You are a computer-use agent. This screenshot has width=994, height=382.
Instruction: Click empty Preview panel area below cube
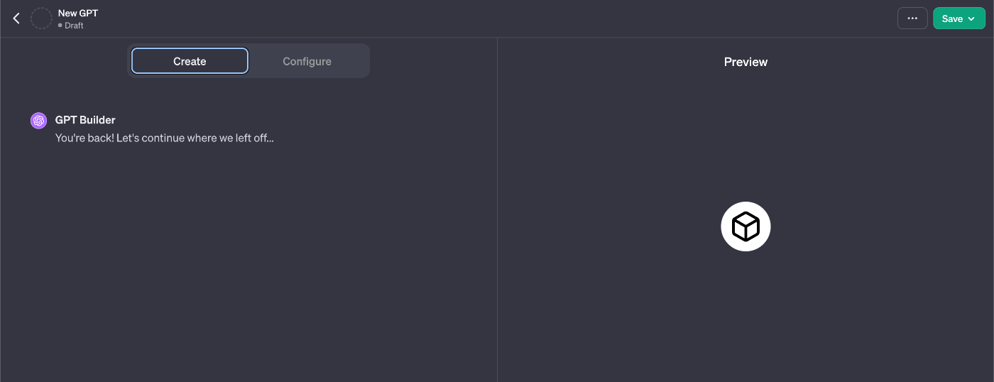click(x=745, y=320)
